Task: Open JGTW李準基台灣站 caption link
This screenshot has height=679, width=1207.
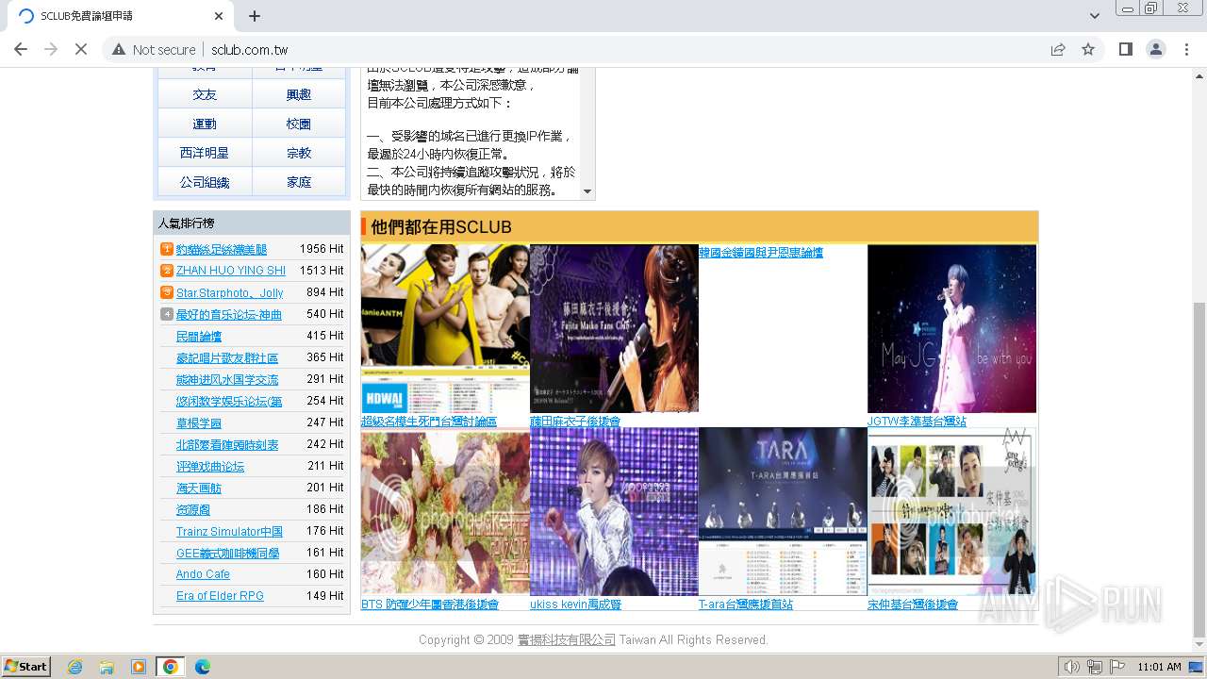Action: [x=917, y=421]
